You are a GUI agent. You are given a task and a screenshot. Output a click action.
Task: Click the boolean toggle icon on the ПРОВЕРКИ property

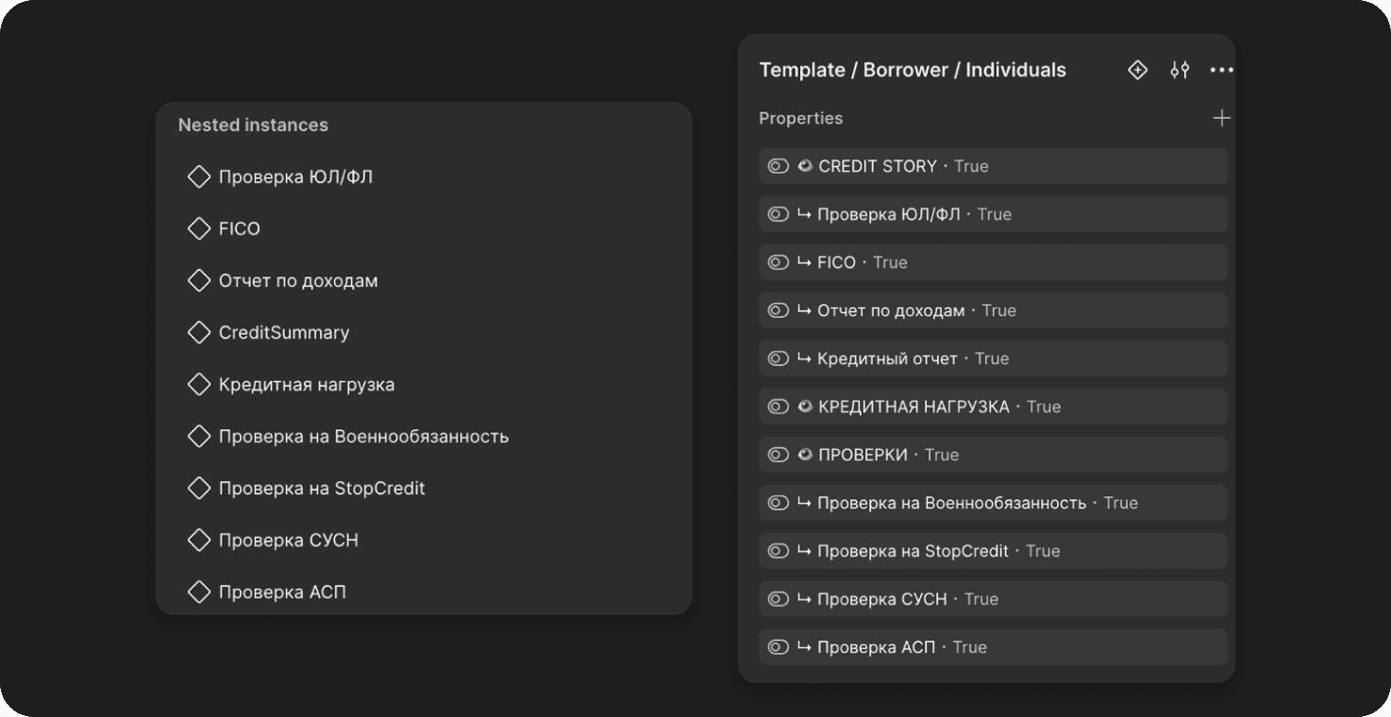[x=778, y=455]
